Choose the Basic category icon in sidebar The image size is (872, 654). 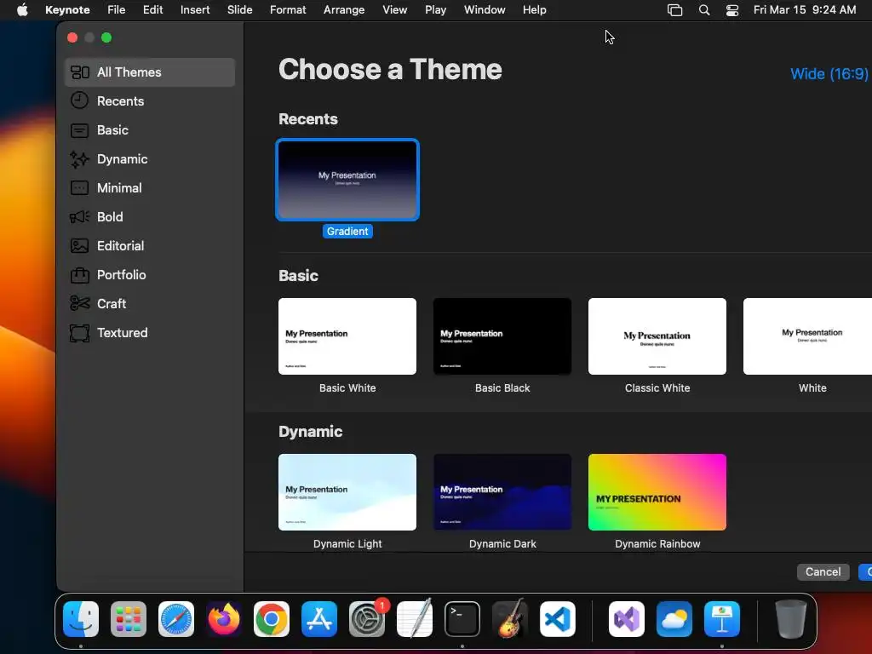coord(79,130)
